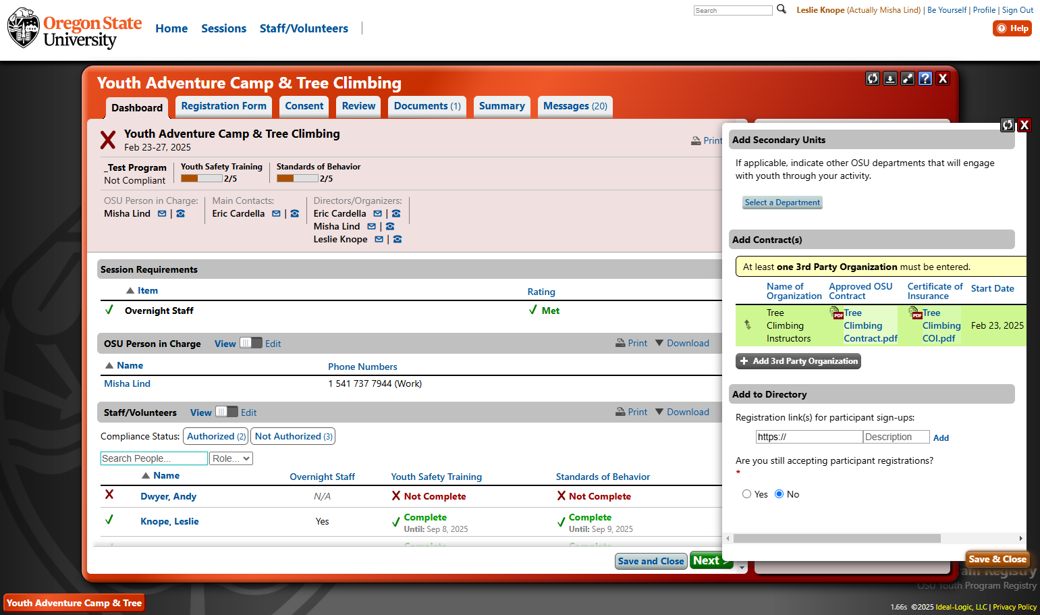1040x615 pixels.
Task: Refresh the Youth Adventure Camp window
Action: [x=873, y=78]
